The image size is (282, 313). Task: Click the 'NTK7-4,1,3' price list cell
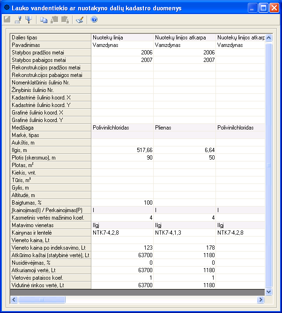pyautogui.click(x=185, y=233)
